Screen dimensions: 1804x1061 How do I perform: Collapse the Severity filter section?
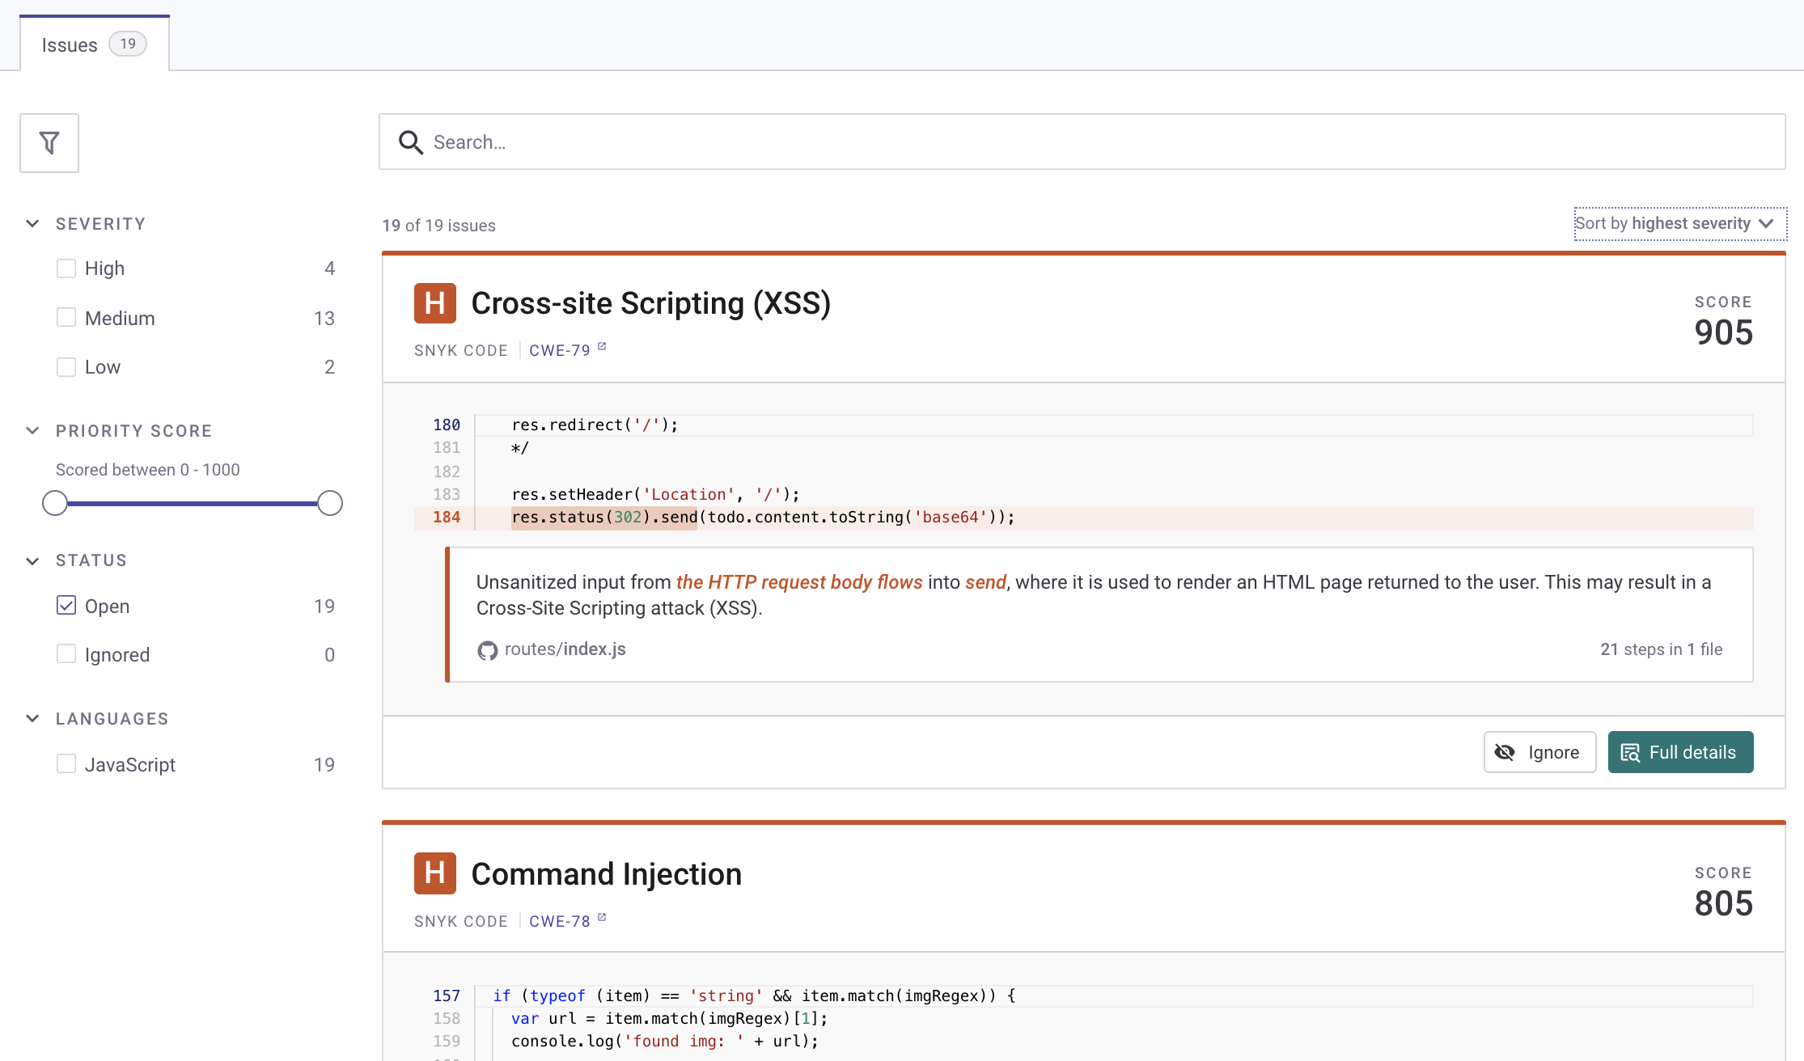[x=32, y=224]
